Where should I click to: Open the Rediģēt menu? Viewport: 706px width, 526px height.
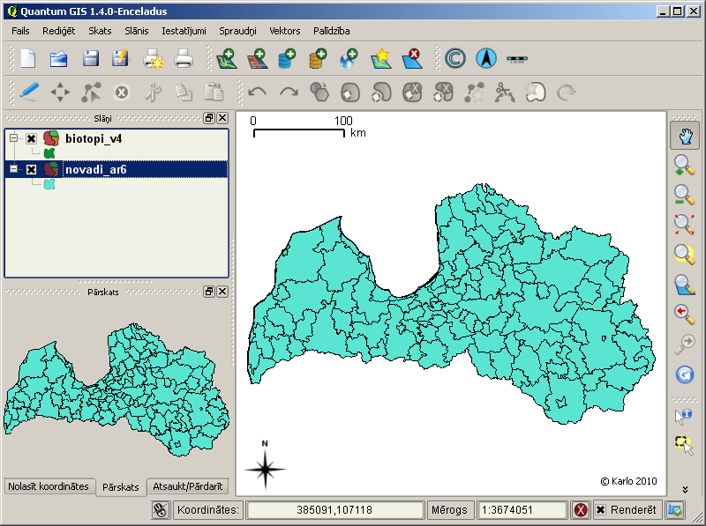click(58, 31)
